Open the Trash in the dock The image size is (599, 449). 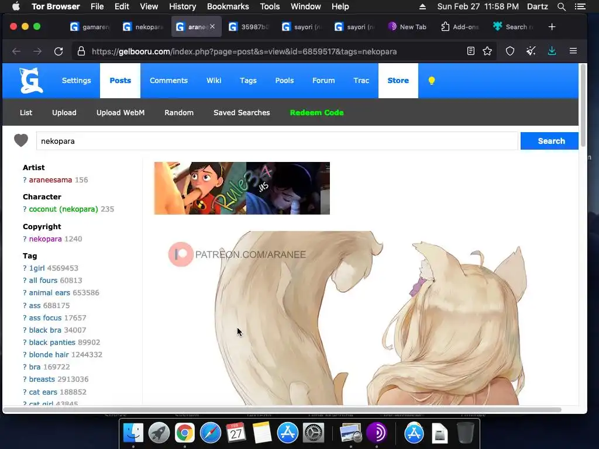pos(465,433)
